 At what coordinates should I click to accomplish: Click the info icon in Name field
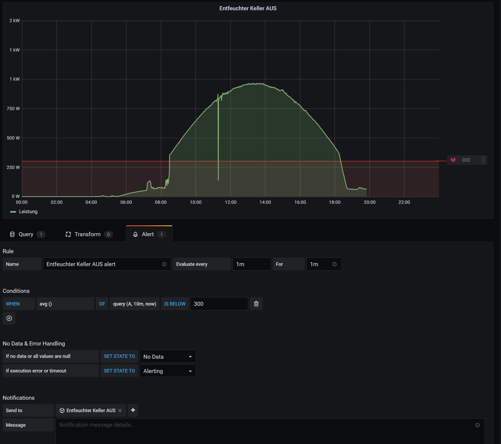[164, 264]
